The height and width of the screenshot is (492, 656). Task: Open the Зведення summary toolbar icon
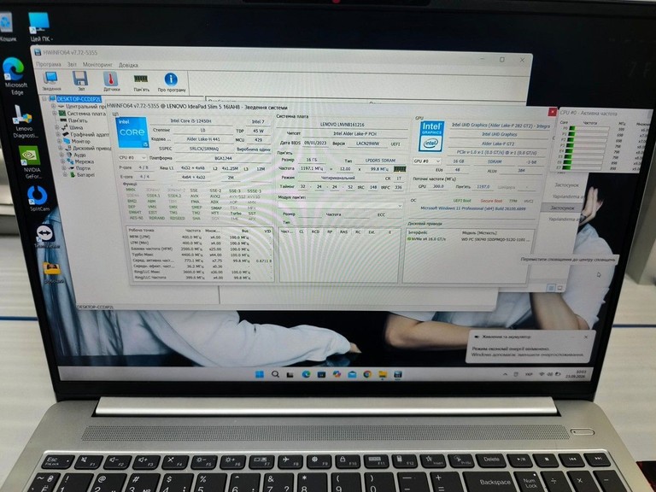(51, 81)
